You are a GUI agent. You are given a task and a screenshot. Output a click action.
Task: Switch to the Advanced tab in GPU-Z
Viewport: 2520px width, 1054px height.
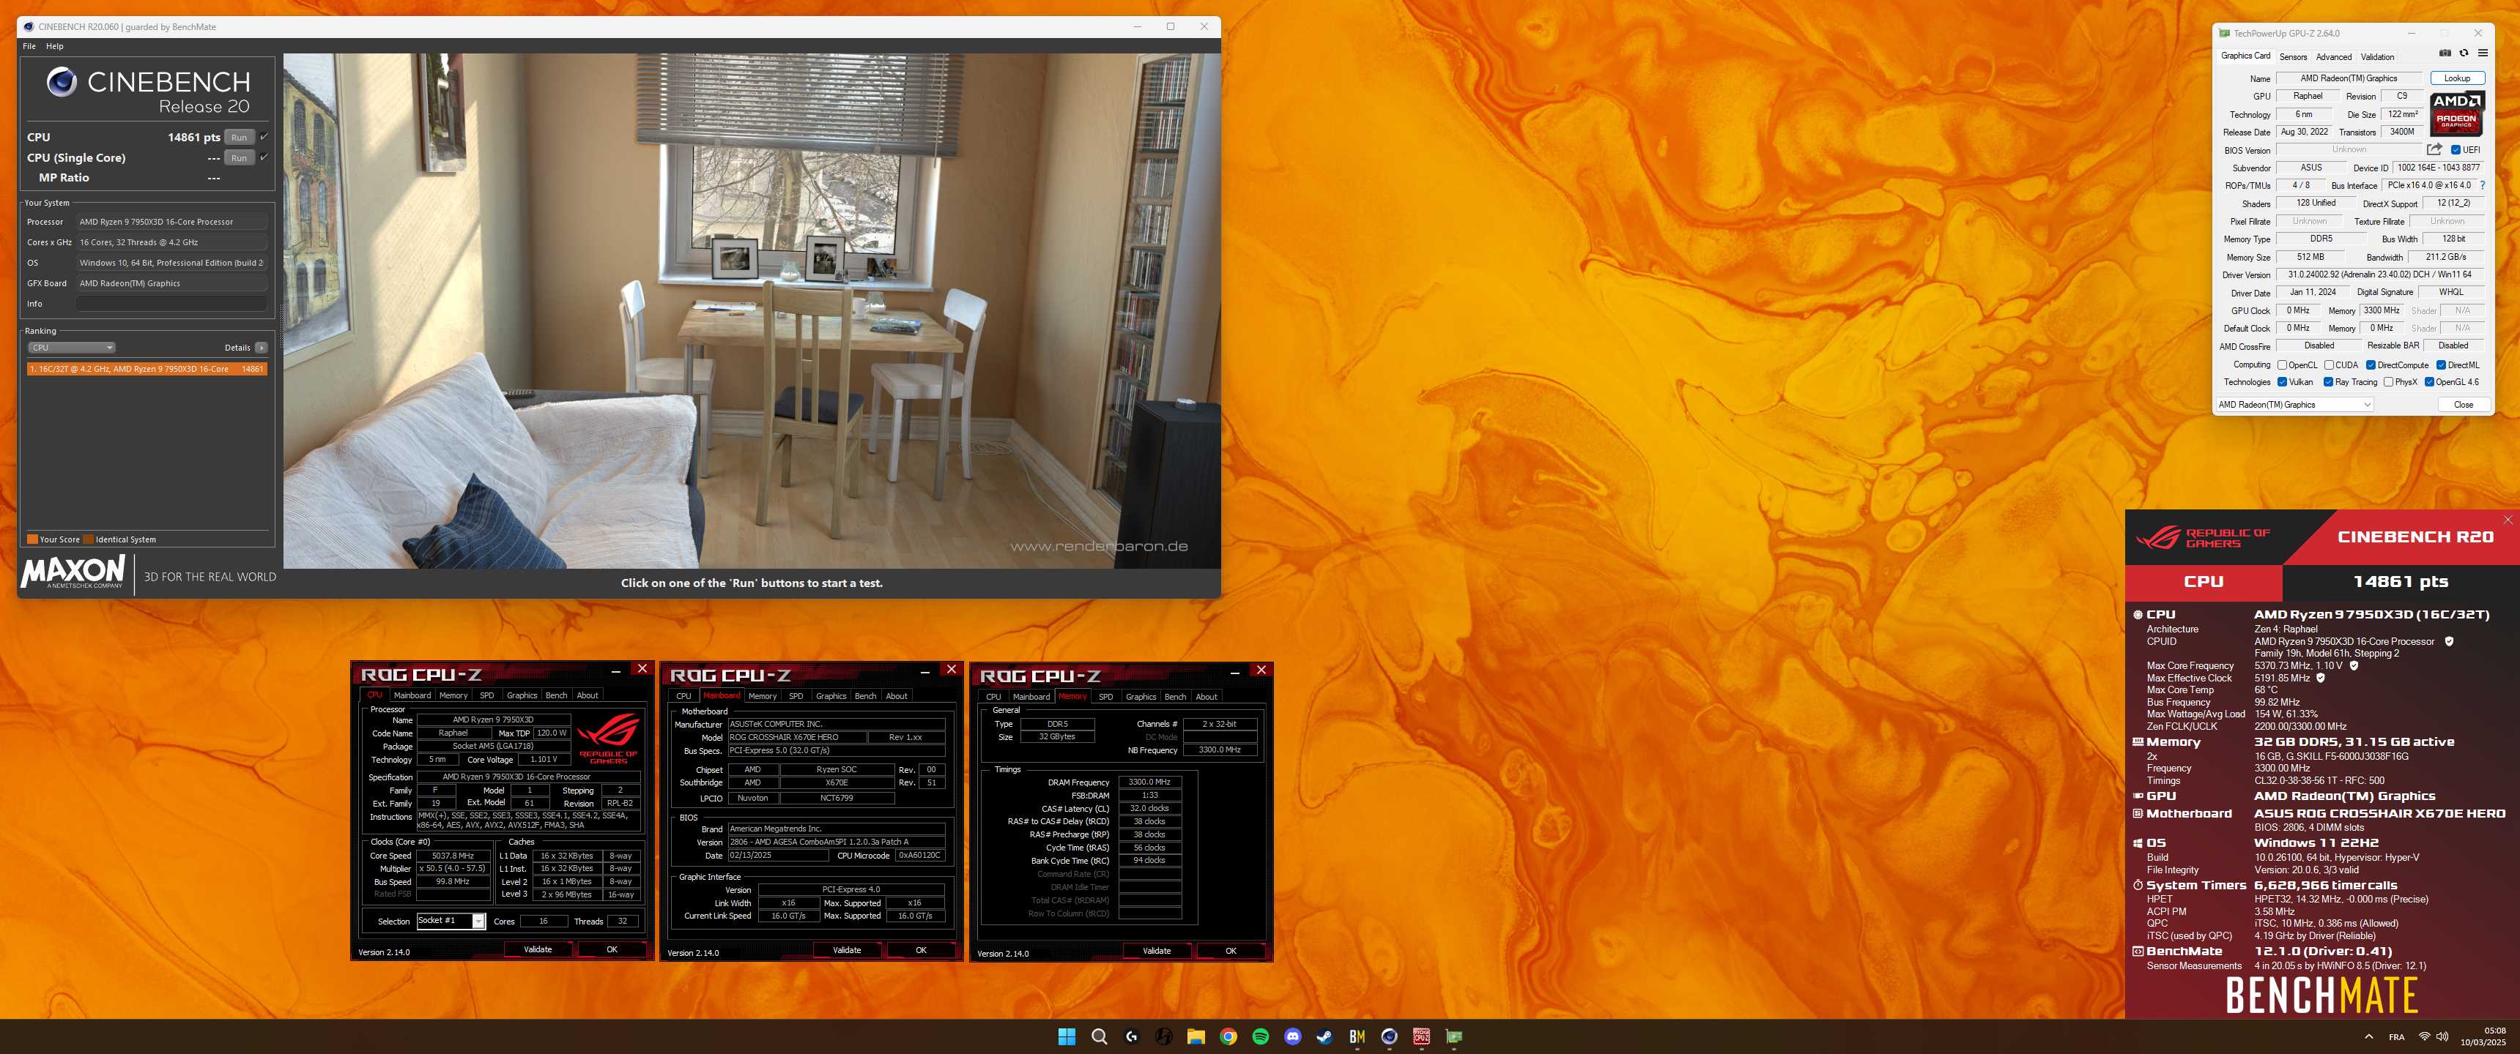(2333, 56)
